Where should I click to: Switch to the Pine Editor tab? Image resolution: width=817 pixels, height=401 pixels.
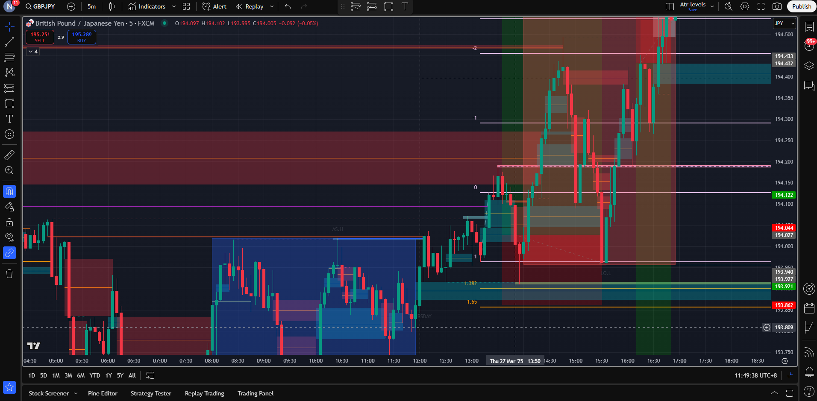point(103,393)
